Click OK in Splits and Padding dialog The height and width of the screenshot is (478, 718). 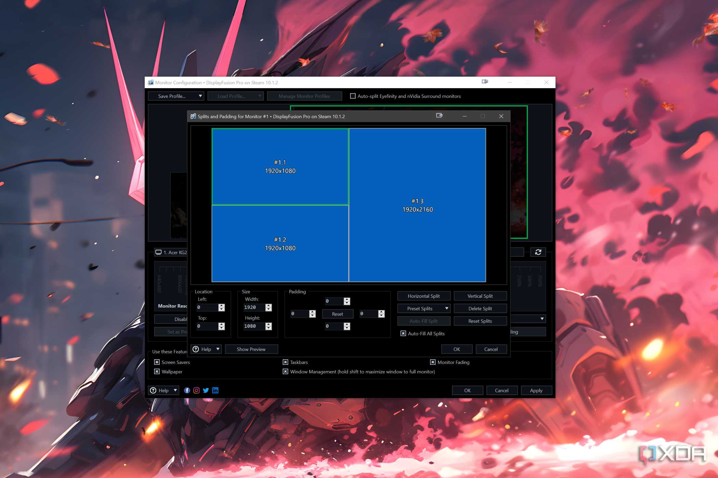(457, 349)
